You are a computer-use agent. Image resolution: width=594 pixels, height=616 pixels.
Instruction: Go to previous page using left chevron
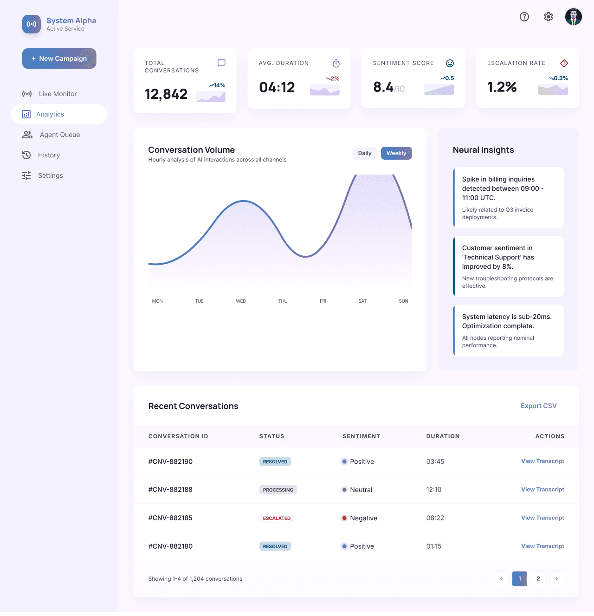point(501,579)
